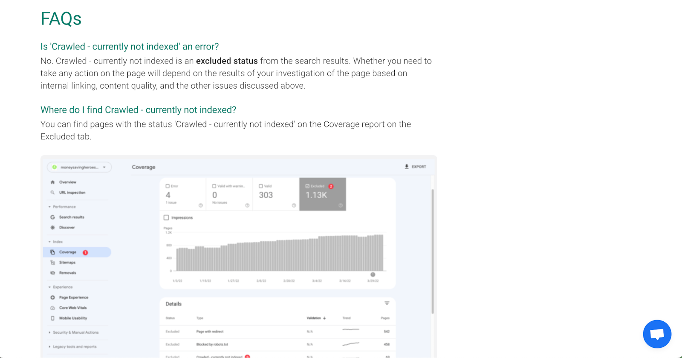
Task: Click help icon on the Excluded card
Action: (x=341, y=205)
